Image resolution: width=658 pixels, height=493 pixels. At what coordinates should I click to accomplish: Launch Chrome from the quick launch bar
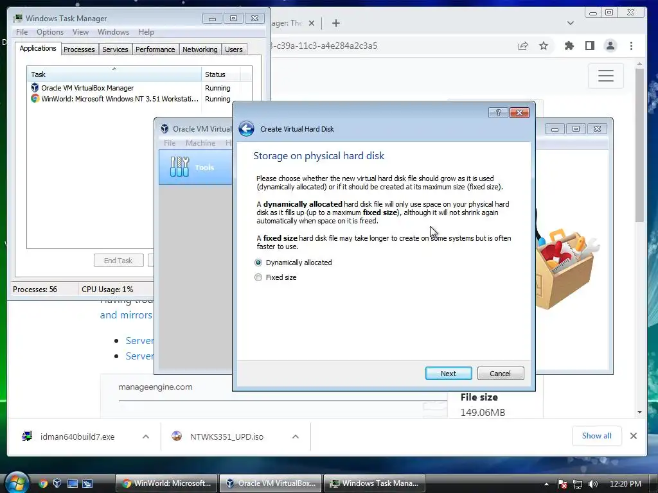43,483
